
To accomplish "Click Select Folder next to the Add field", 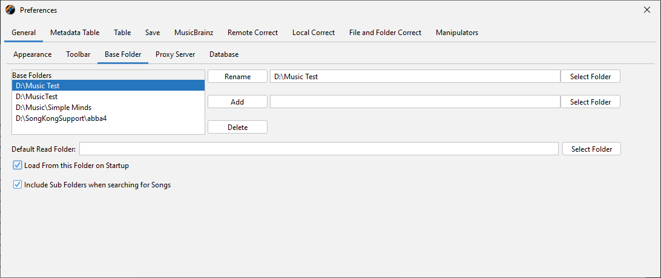I will click(590, 102).
